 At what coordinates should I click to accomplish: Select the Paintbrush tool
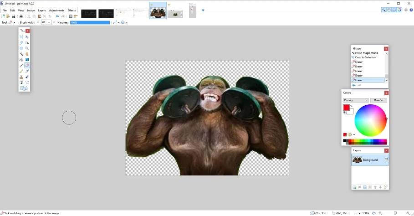21,66
